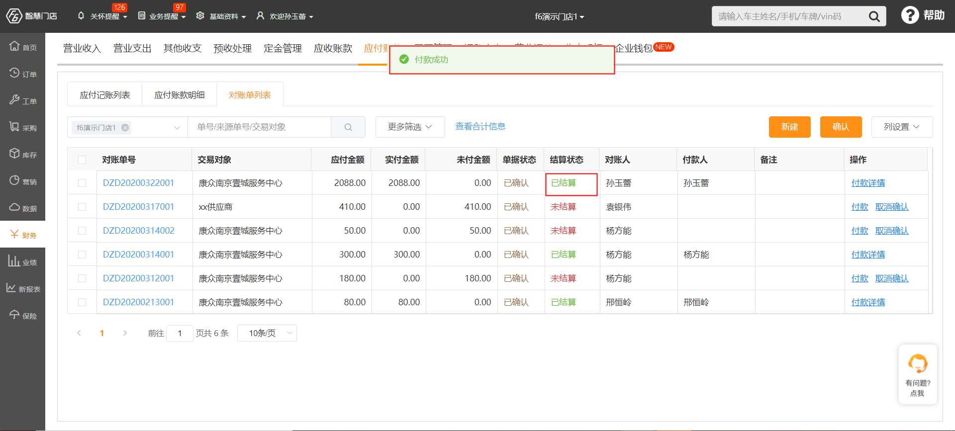Click 取消确认 for DZD20200314002
This screenshot has width=955, height=431.
(x=892, y=231)
